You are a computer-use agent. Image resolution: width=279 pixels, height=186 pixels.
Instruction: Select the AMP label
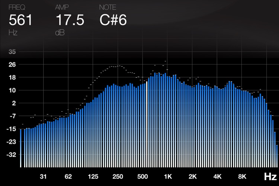[62, 7]
